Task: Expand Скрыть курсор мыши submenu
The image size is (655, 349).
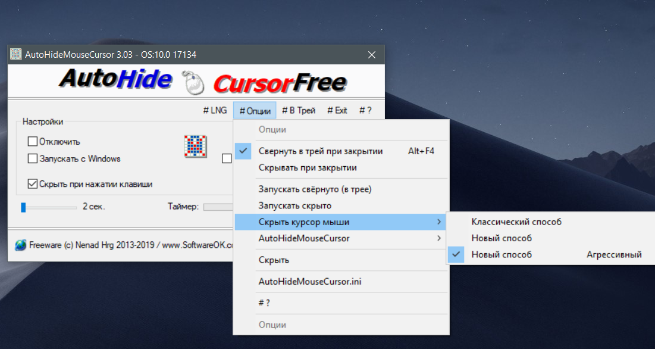Action: 341,222
